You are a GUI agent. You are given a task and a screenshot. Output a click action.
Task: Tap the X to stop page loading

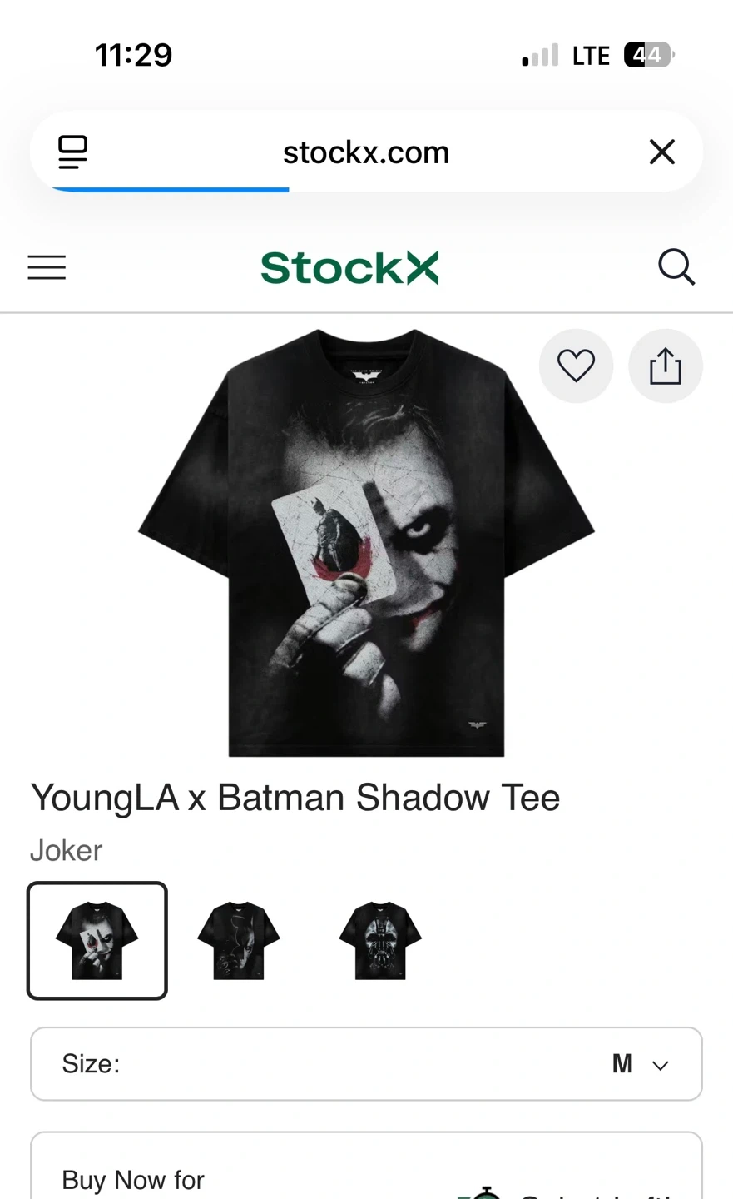(661, 152)
